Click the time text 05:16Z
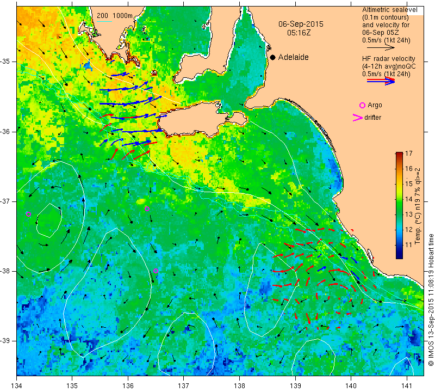 pos(299,33)
